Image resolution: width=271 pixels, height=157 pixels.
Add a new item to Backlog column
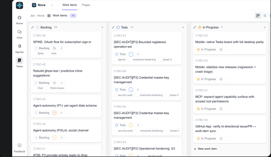click(102, 27)
